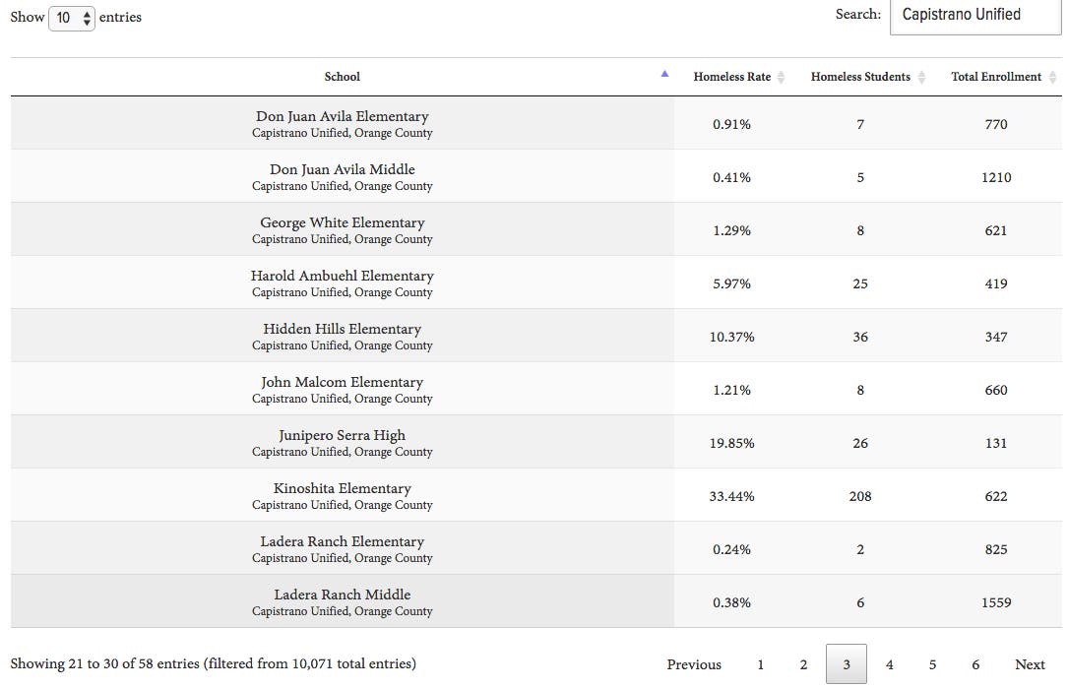Screen dimensions: 1068x689
Task: Sort by School column arrow icon
Action: (664, 74)
